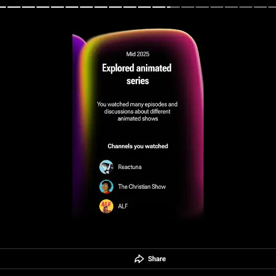Click the Share text label
276x276 pixels.
tap(157, 259)
